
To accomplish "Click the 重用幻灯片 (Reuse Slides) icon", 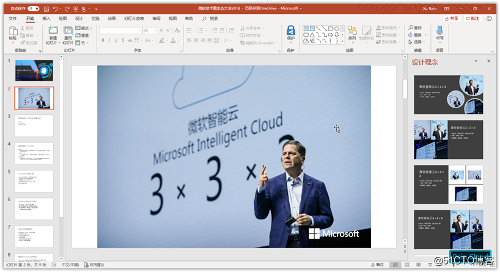I will 68,31.
